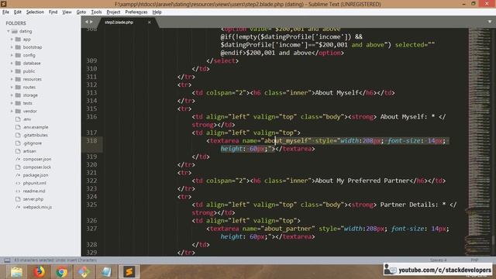496x279 pixels.
Task: Expand the config folder
Action: 12,55
